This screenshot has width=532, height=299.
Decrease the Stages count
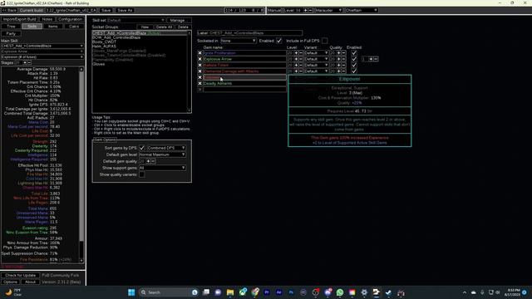tap(29, 63)
